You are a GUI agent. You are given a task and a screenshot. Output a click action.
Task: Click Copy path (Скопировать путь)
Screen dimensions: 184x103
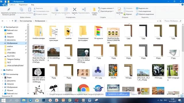(41, 11)
